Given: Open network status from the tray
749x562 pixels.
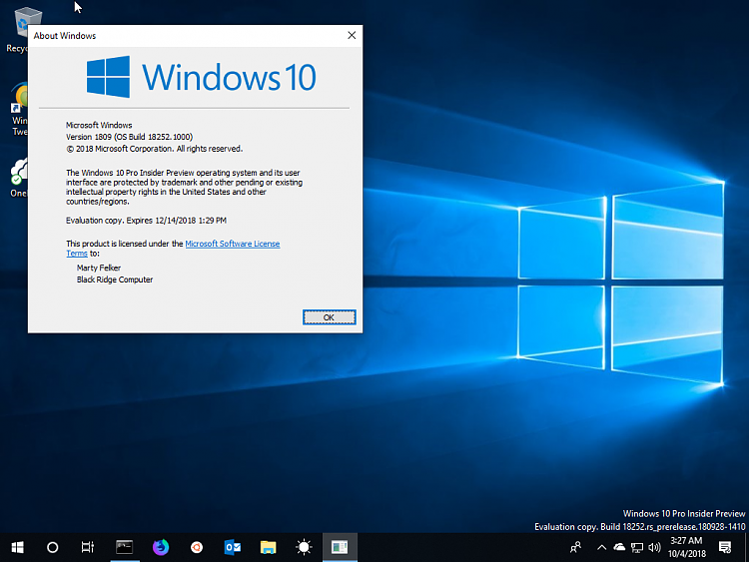Looking at the screenshot, I should pyautogui.click(x=637, y=548).
